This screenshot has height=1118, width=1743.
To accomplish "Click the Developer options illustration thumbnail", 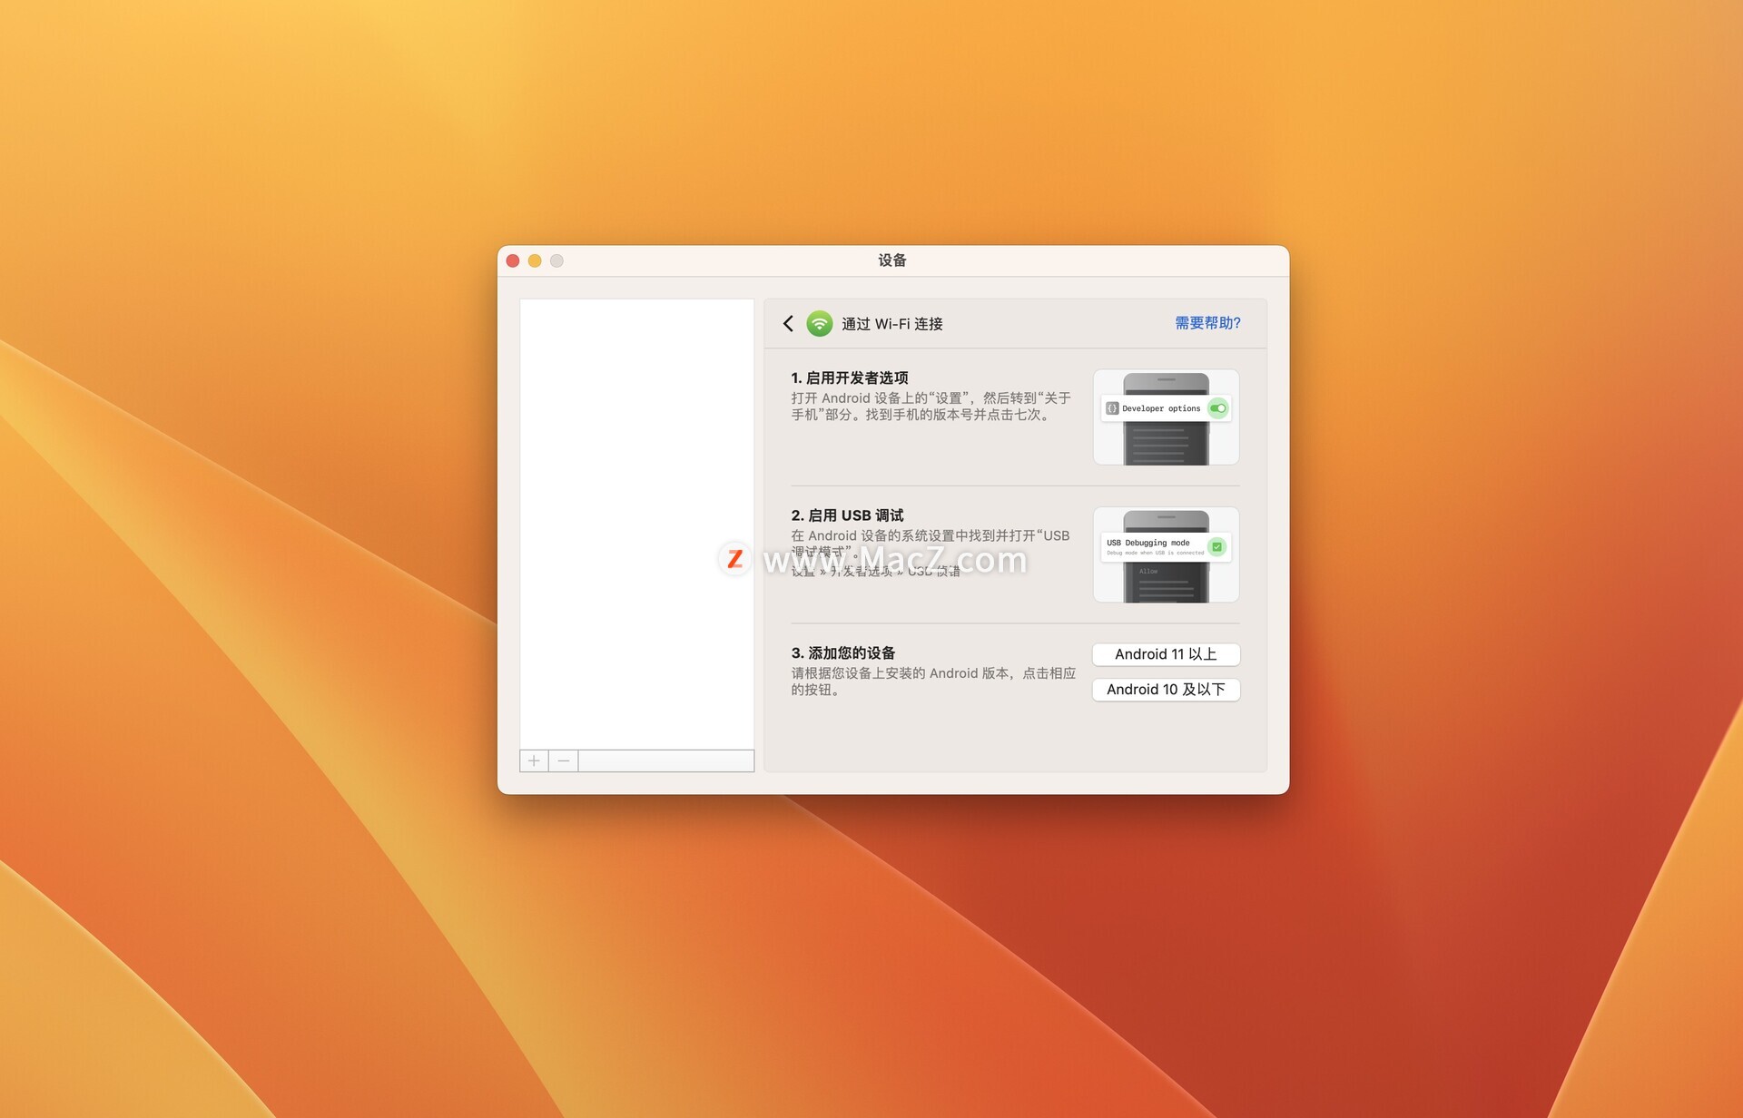I will (1166, 417).
